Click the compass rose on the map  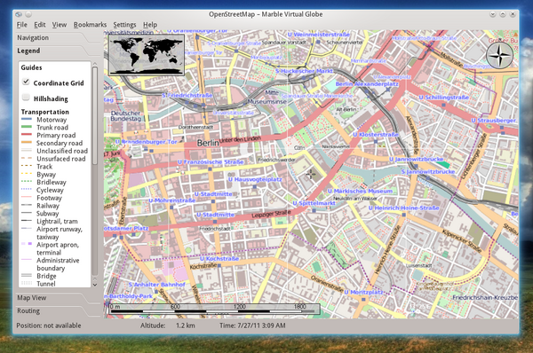(x=499, y=56)
